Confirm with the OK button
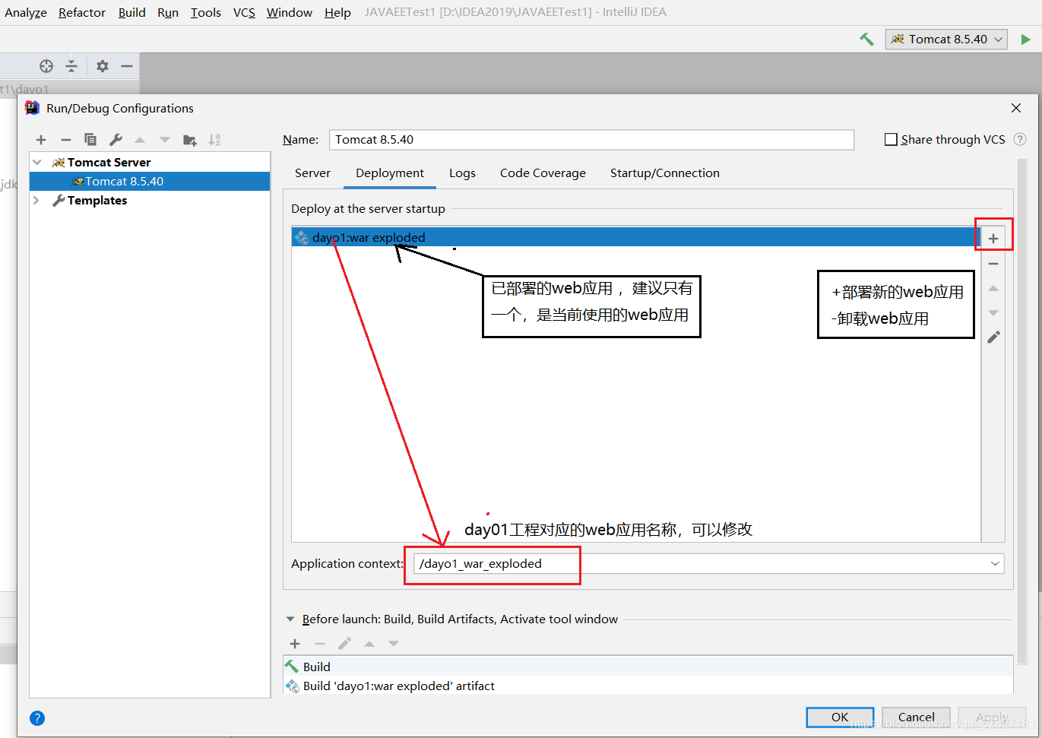The image size is (1042, 738). coord(840,717)
